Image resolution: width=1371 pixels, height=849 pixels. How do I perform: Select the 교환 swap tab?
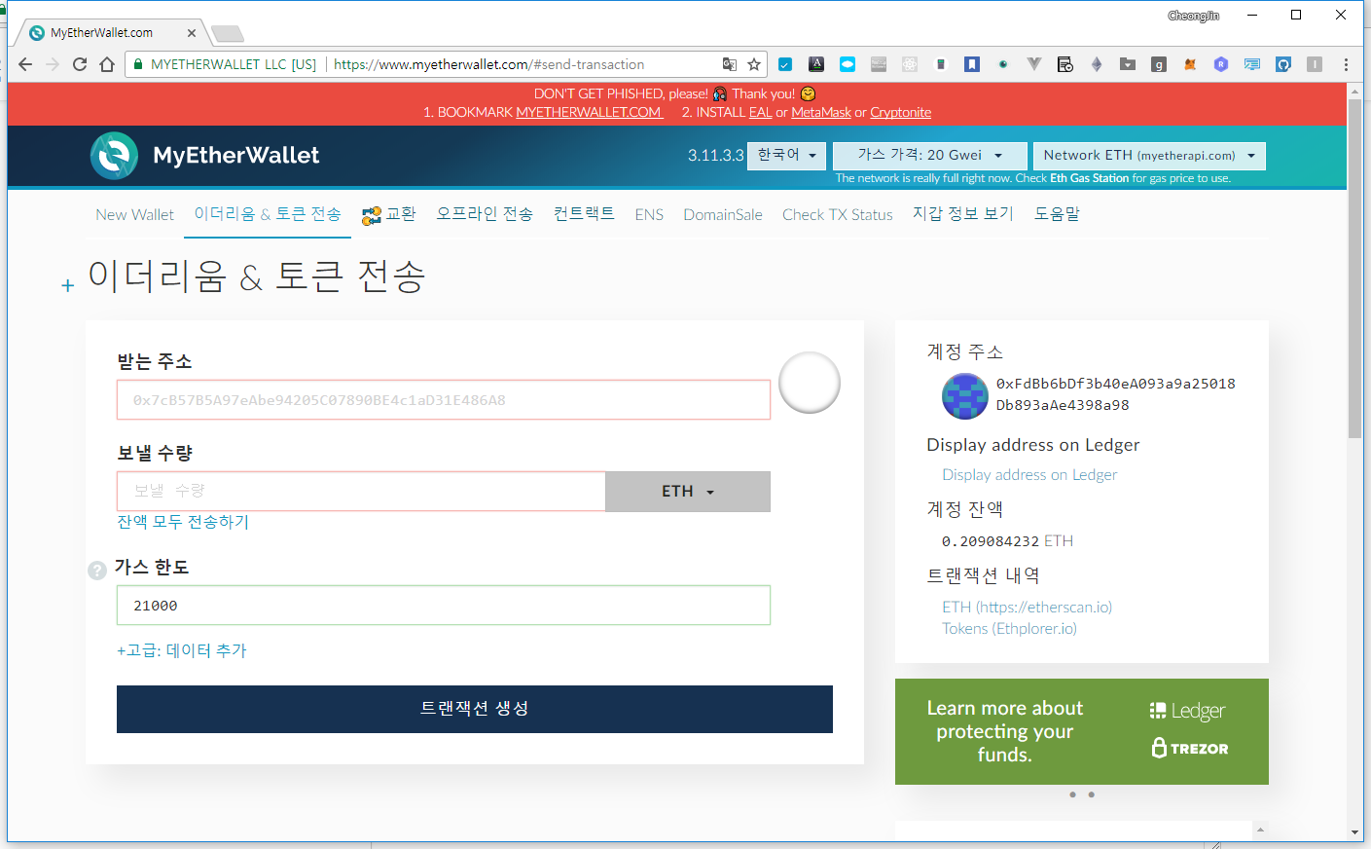tap(389, 214)
